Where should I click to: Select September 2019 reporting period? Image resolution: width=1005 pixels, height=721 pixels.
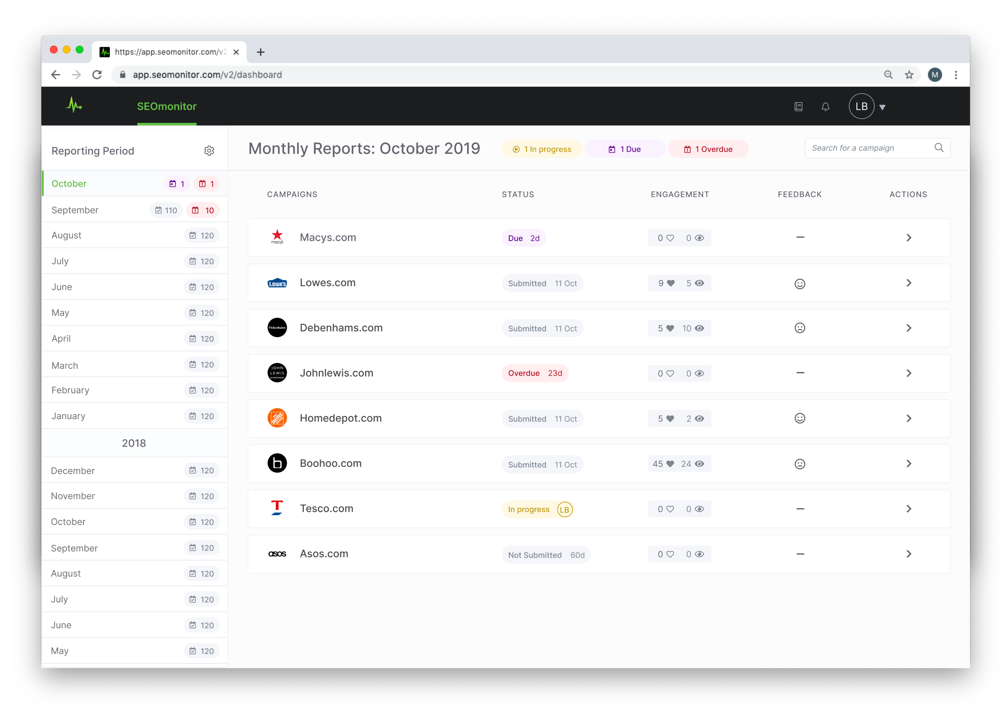[135, 210]
